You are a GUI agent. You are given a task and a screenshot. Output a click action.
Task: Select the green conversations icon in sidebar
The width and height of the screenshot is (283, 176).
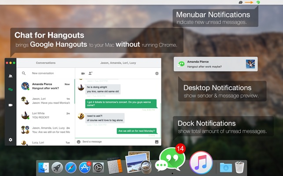tap(11, 89)
